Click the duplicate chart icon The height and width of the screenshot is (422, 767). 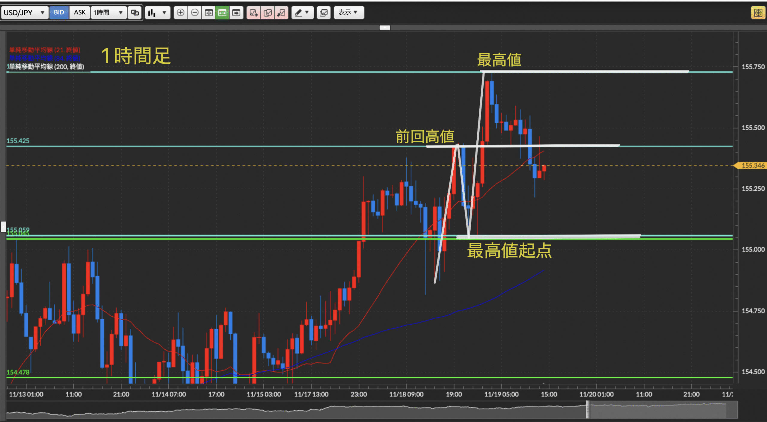tap(268, 13)
